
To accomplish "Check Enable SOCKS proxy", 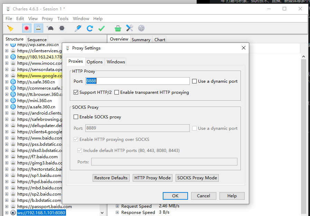I will (76, 117).
